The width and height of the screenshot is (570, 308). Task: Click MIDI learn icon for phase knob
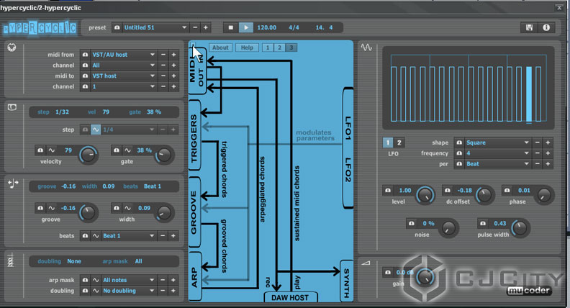pos(507,190)
